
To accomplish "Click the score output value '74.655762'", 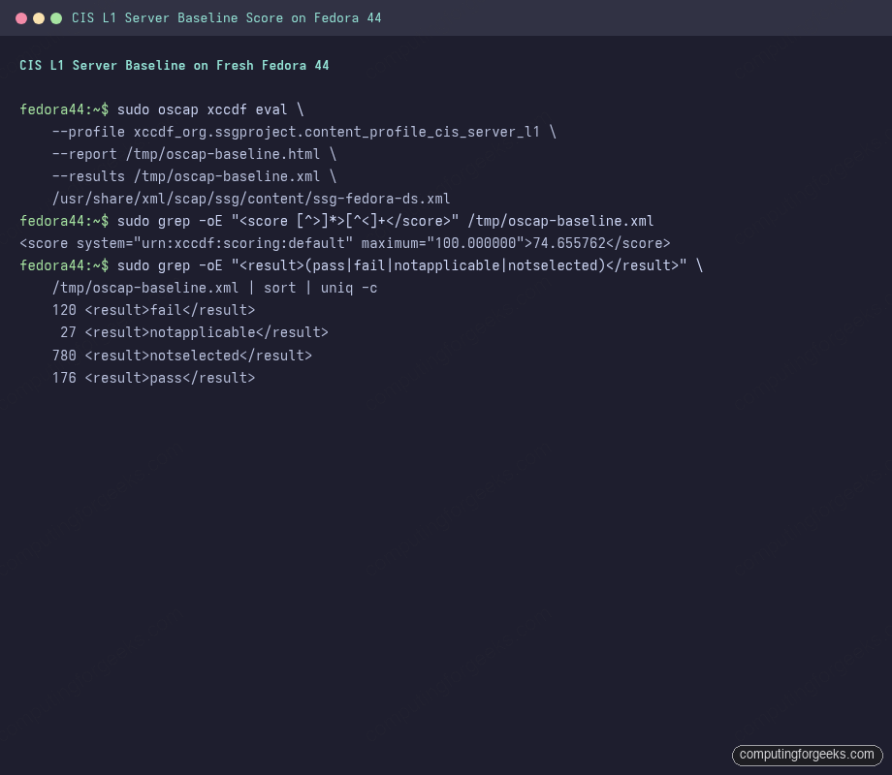I will tap(569, 243).
